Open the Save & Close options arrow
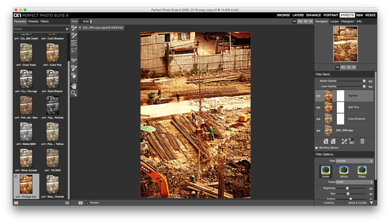This screenshot has height=224, width=390. [x=372, y=203]
